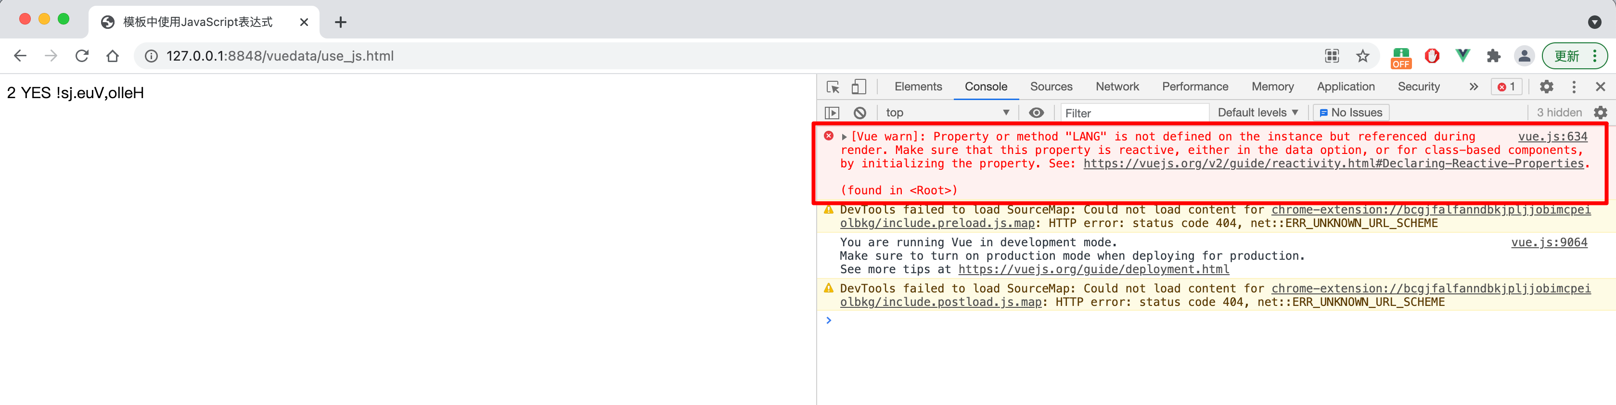Reload the page with the refresh icon

81,56
